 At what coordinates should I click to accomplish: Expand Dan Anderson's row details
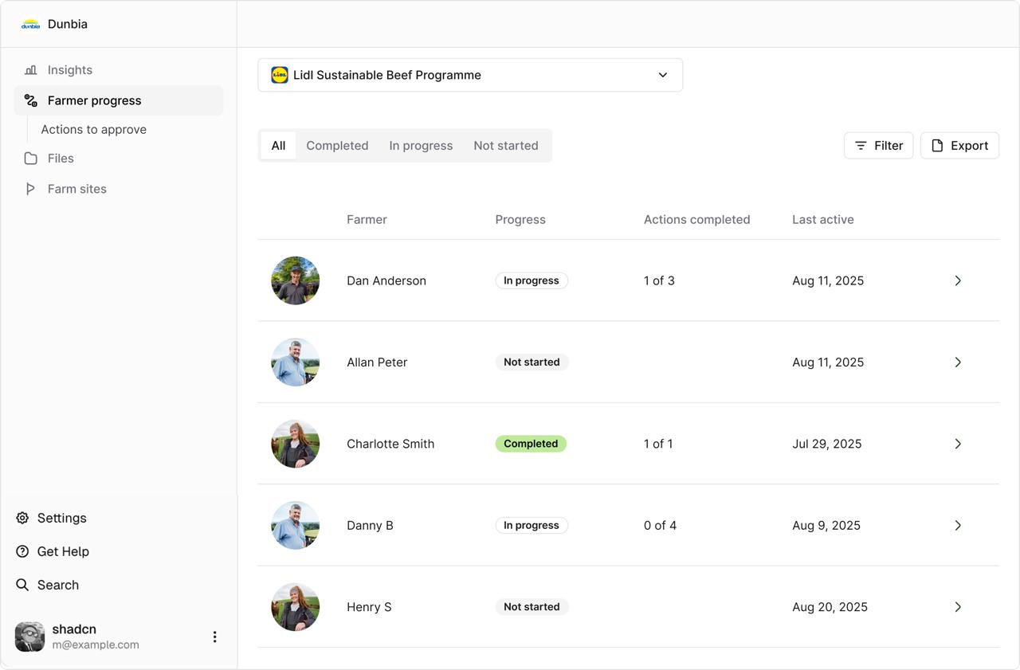click(958, 280)
